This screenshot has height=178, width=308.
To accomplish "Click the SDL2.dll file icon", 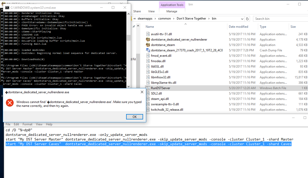I will [148, 93].
